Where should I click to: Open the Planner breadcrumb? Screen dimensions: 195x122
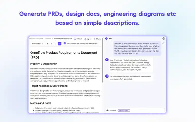(48, 39)
